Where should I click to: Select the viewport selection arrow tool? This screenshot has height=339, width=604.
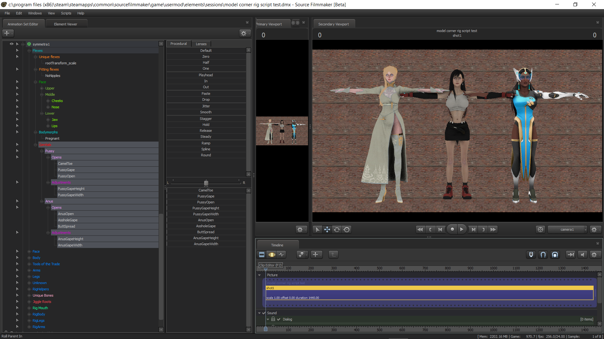point(317,229)
